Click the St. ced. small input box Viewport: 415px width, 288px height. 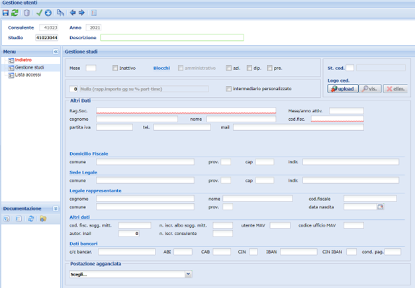click(x=350, y=67)
